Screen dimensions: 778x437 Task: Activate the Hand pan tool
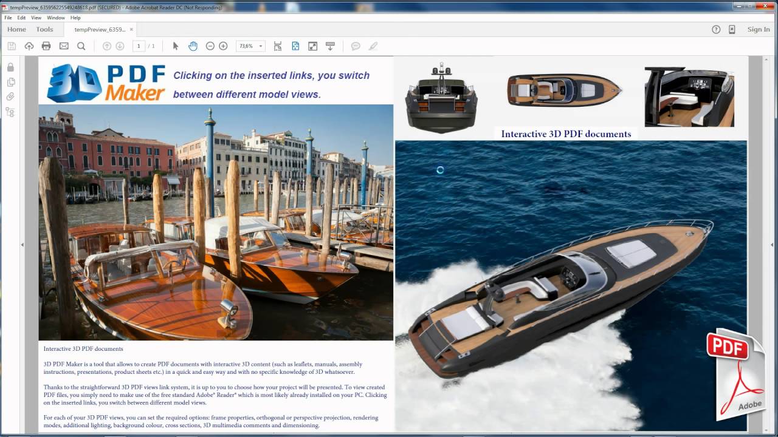click(x=193, y=46)
